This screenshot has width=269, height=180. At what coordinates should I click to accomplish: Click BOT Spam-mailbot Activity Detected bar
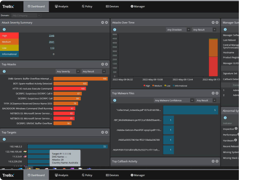(x=70, y=84)
